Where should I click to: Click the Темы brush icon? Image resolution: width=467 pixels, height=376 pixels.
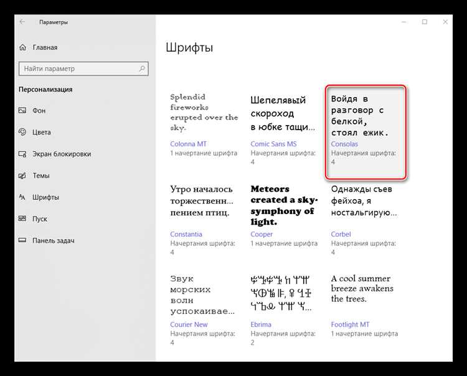[x=22, y=176]
